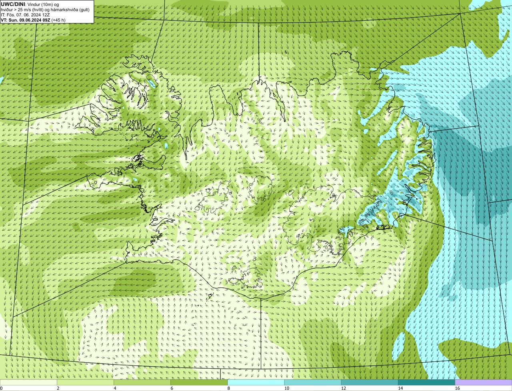Image resolution: width=512 pixels, height=391 pixels.
Task: Click the '2' label on the color scale
Action: [x=58, y=388]
